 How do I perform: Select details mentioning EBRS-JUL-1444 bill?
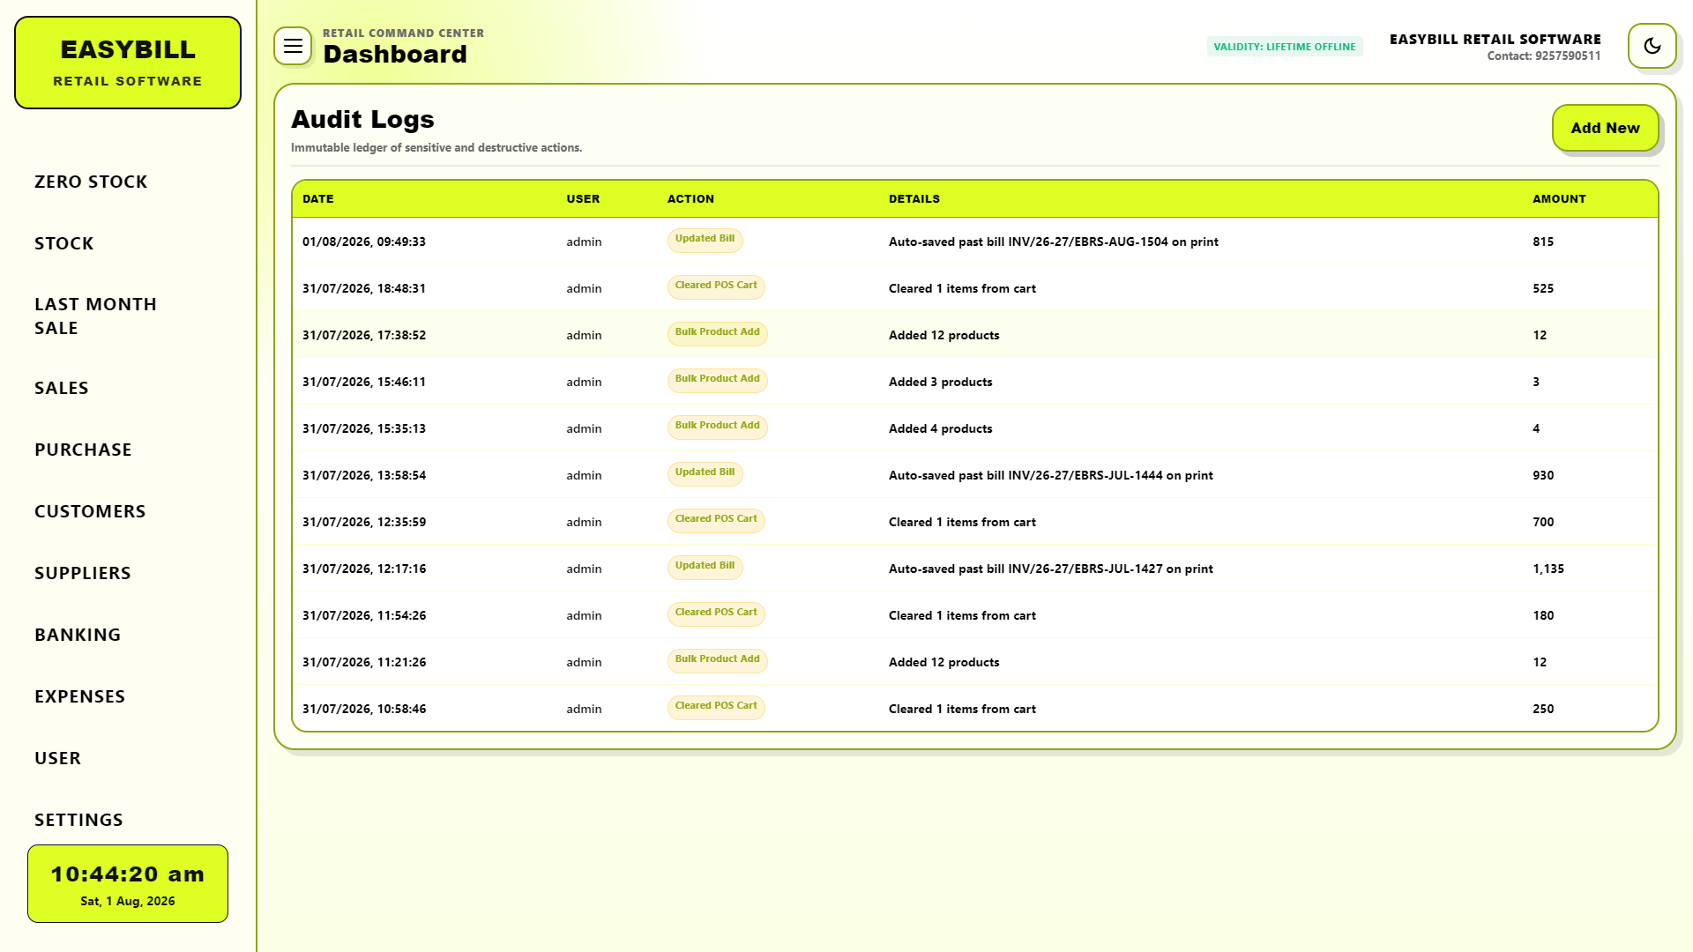tap(1051, 475)
